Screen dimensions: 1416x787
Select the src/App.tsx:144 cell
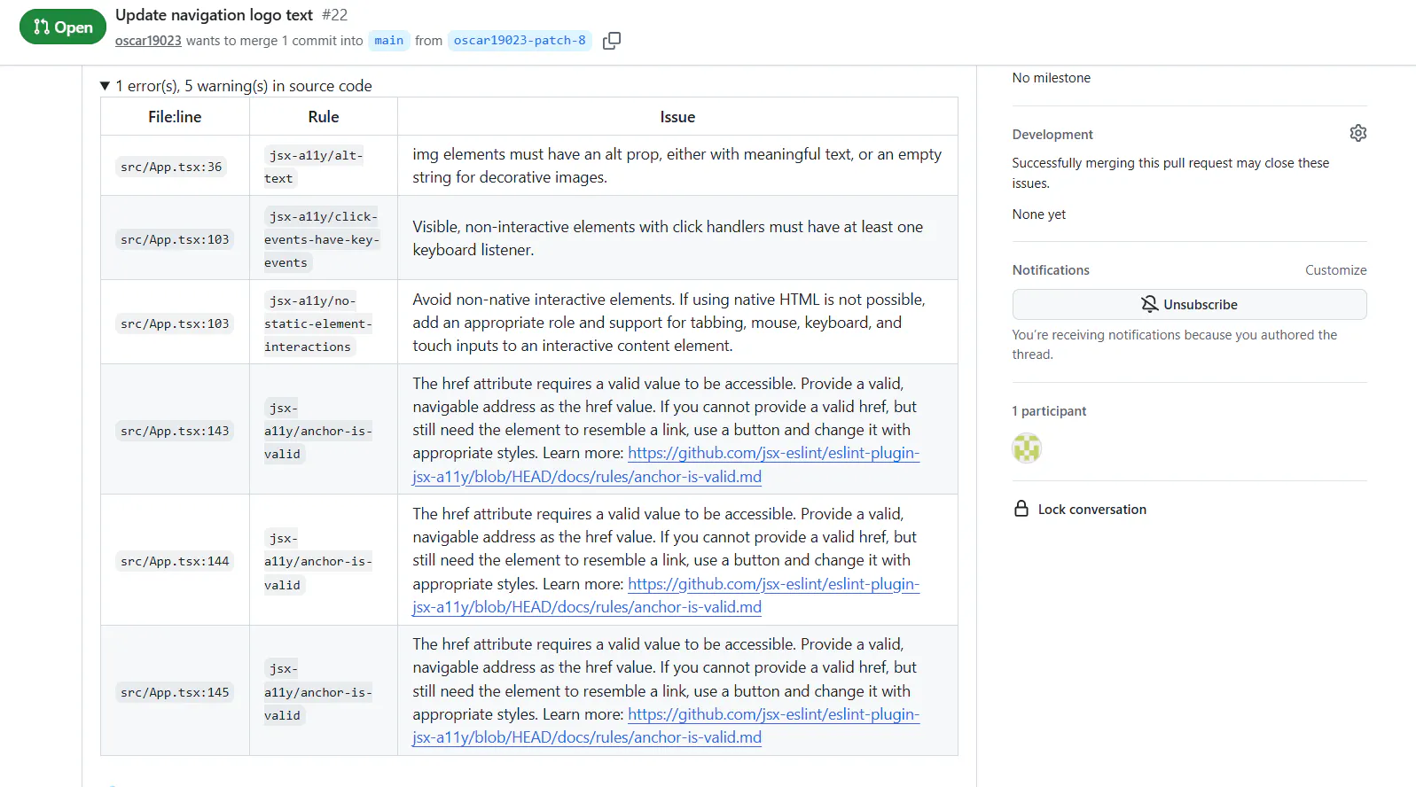pos(175,561)
